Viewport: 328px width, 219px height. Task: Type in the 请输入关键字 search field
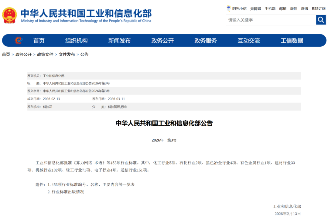(270, 20)
